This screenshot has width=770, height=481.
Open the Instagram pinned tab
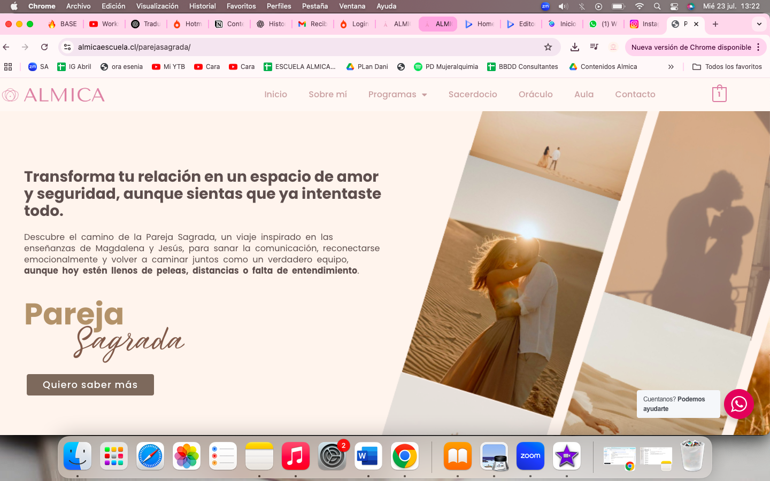[x=644, y=24]
